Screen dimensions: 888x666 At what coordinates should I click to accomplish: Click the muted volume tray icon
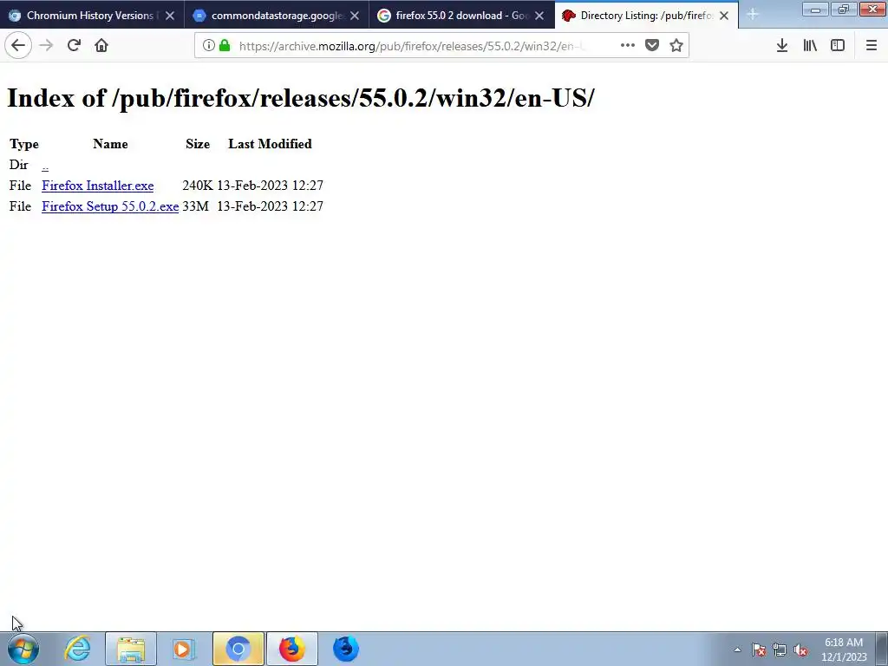(x=800, y=650)
